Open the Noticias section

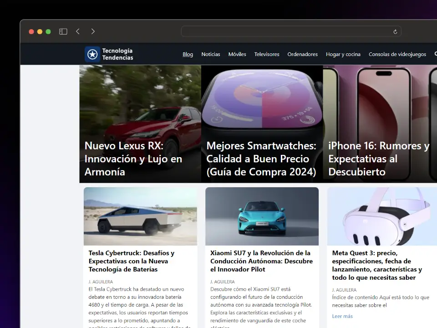210,54
